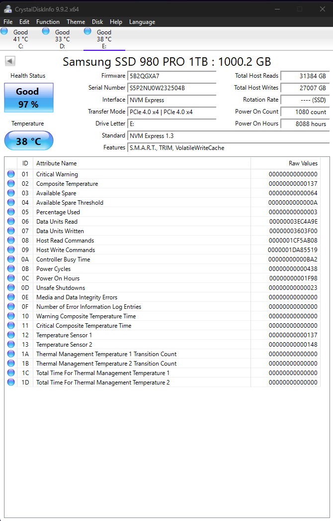This screenshot has height=521, width=333.
Task: Switch to the D: disk tab
Action: [62, 39]
